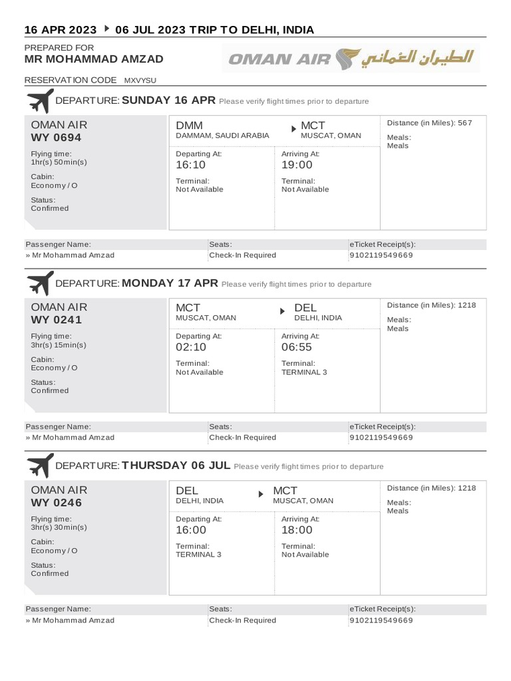Viewport: 511px width, 681px height.
Task: Click the arrow between DEL and MCT
Action: (261, 493)
